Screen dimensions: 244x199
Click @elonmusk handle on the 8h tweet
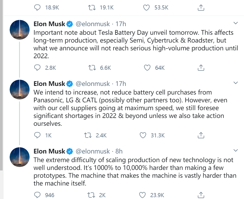coord(93,151)
